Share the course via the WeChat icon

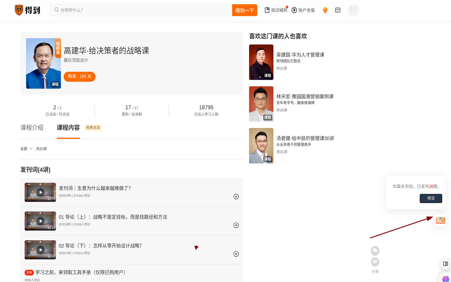(x=375, y=251)
